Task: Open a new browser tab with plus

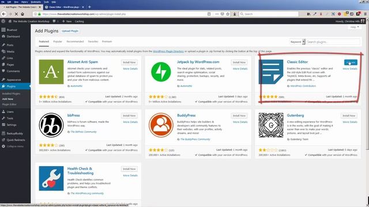Action: click(x=89, y=7)
